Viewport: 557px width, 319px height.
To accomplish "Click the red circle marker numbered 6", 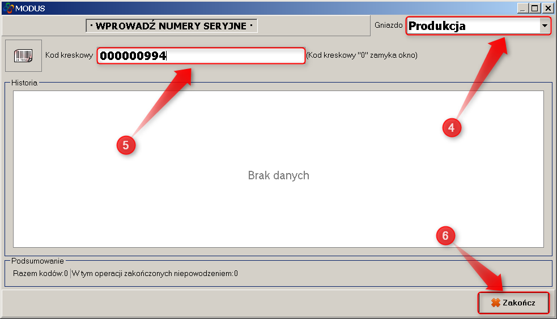I will [x=445, y=236].
